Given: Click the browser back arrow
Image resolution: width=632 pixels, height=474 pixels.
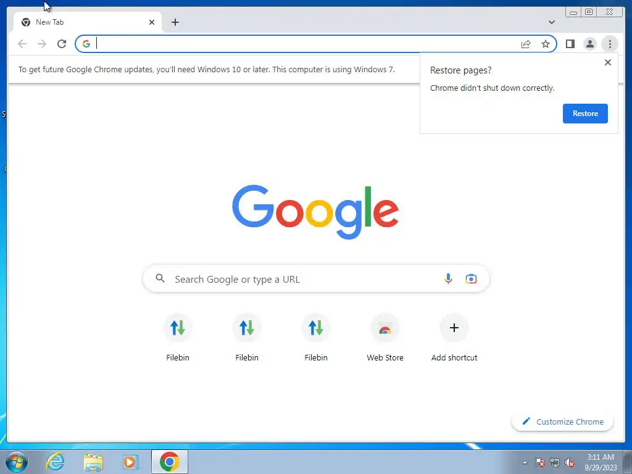Looking at the screenshot, I should point(22,44).
